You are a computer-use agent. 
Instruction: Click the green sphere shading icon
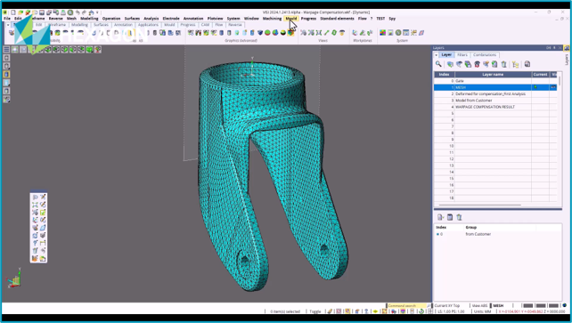[267, 33]
